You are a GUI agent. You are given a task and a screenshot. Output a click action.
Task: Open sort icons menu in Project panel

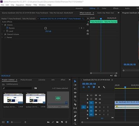(25, 122)
